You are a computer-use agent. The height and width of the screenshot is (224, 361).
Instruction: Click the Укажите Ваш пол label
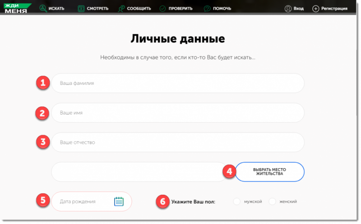click(193, 202)
